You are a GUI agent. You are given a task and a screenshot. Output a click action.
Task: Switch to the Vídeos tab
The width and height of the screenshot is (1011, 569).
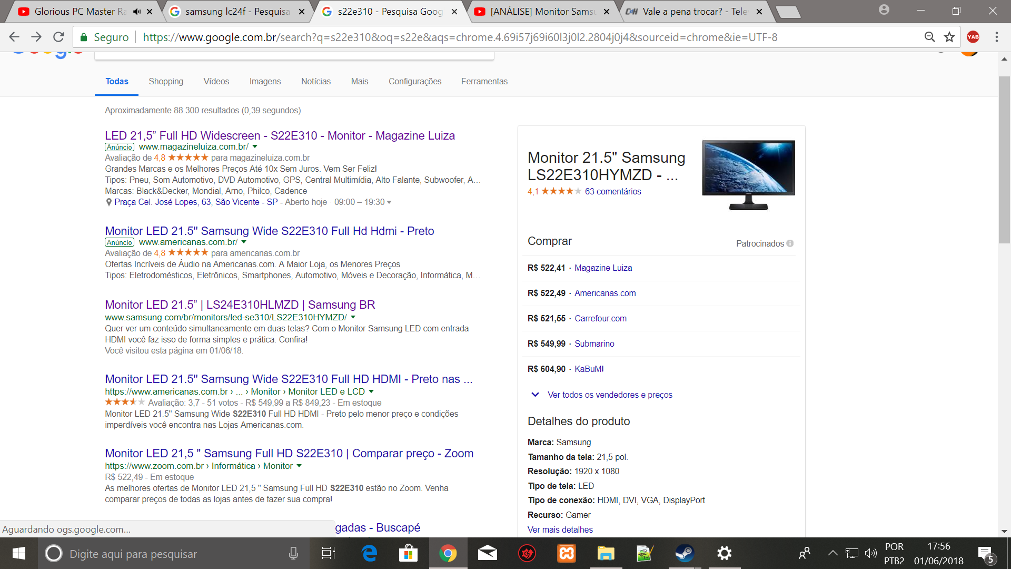point(216,81)
